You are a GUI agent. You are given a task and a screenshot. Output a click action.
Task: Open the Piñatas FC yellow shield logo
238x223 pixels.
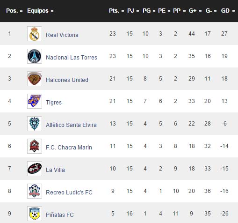(35, 214)
